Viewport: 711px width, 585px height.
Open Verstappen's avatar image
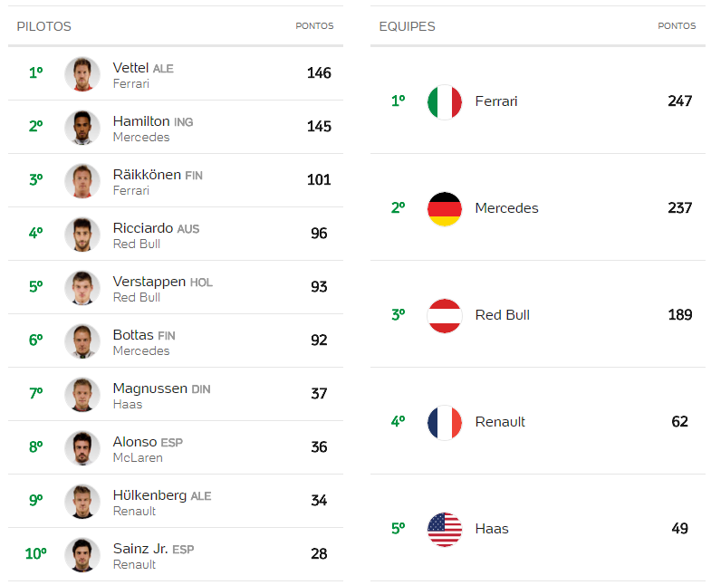pos(82,288)
